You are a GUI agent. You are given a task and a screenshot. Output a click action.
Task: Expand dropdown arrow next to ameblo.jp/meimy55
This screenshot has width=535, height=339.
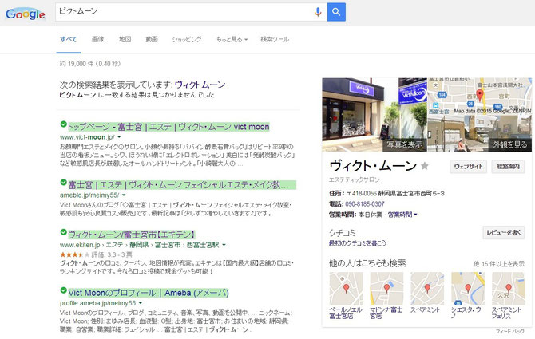click(x=124, y=195)
